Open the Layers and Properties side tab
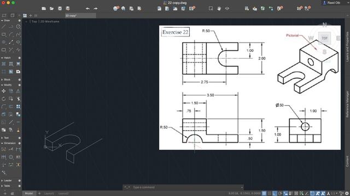 (347, 46)
